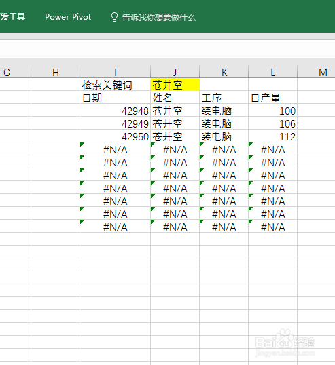335x365 pixels.
Task: Select column H header
Action: coord(56,72)
